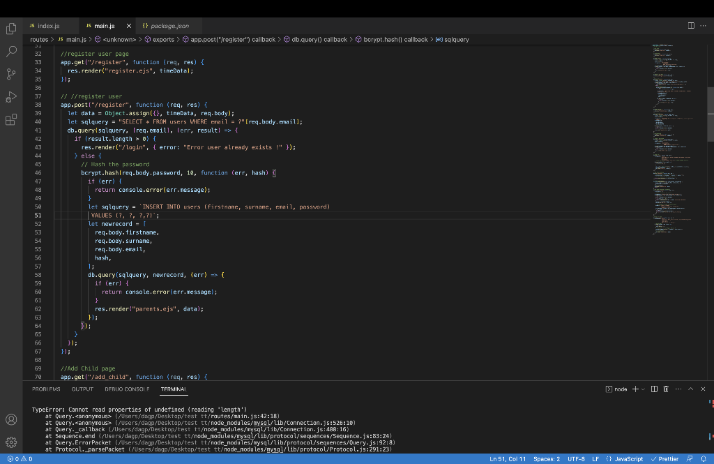Click the db.query() callback breadcrumb
Image resolution: width=714 pixels, height=464 pixels.
click(x=316, y=40)
